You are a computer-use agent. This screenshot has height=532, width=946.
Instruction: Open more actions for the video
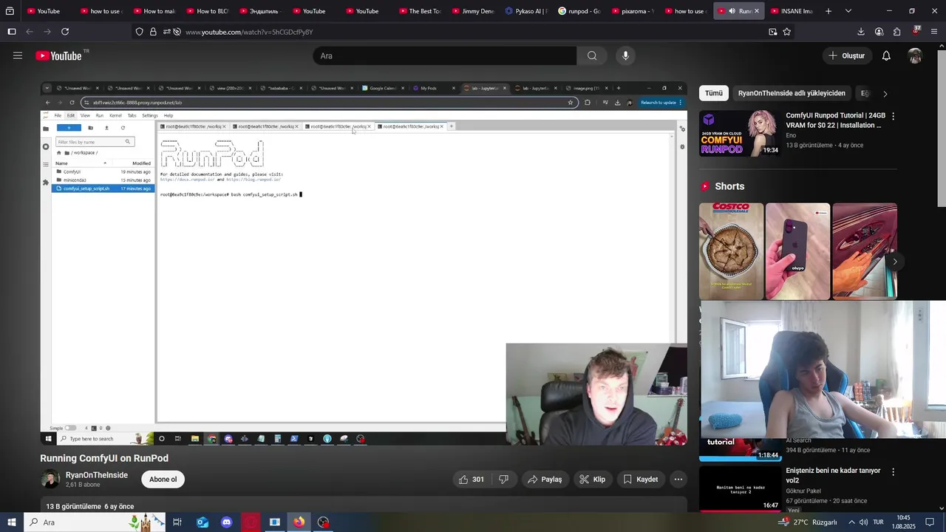pos(678,480)
